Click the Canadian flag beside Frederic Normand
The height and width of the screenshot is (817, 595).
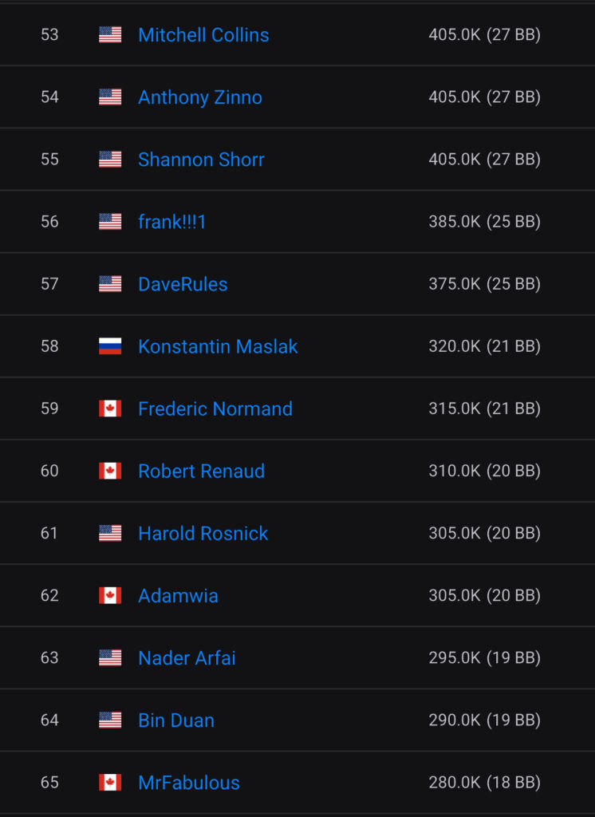[x=110, y=408]
